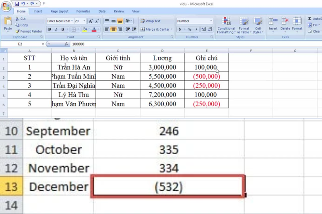Open Cell Styles gallery
This screenshot has width=322, height=214.
tap(258, 25)
